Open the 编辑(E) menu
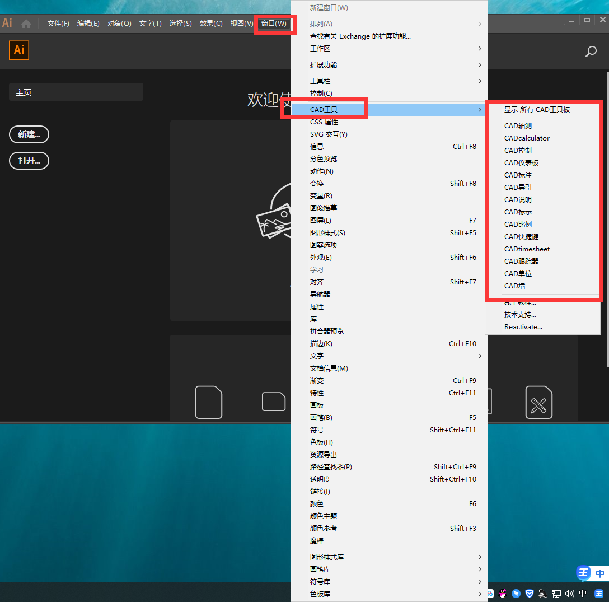The image size is (609, 602). tap(88, 24)
